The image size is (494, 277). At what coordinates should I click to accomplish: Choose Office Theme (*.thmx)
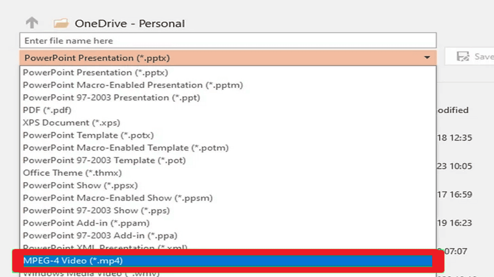(228, 173)
